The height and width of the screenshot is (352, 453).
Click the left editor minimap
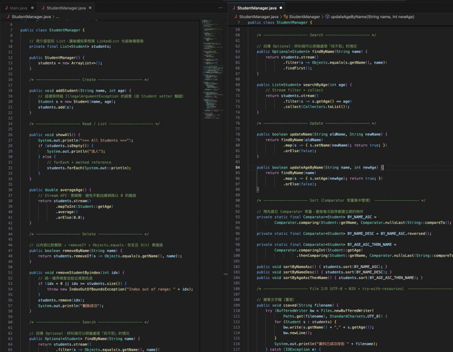[213, 69]
